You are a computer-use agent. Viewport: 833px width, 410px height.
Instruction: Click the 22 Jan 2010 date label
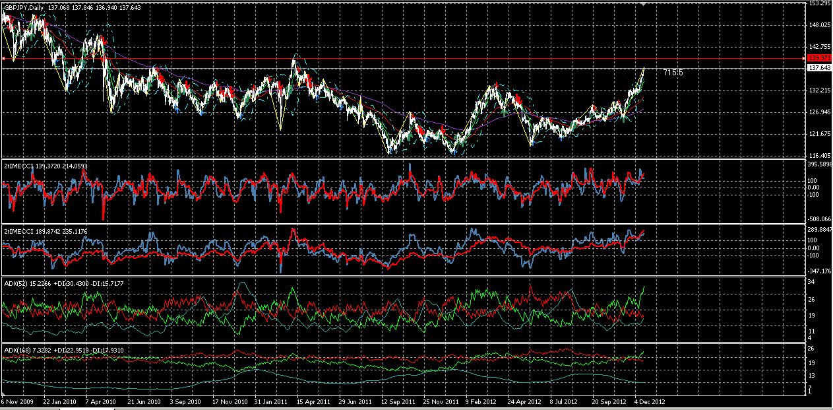(x=60, y=401)
